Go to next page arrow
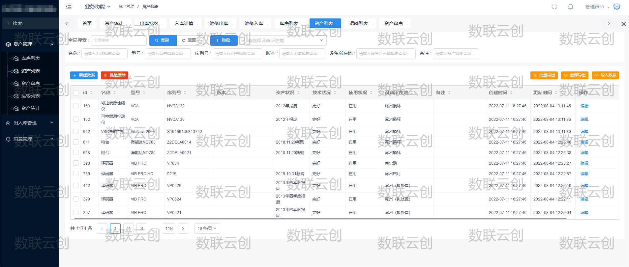 (x=183, y=228)
